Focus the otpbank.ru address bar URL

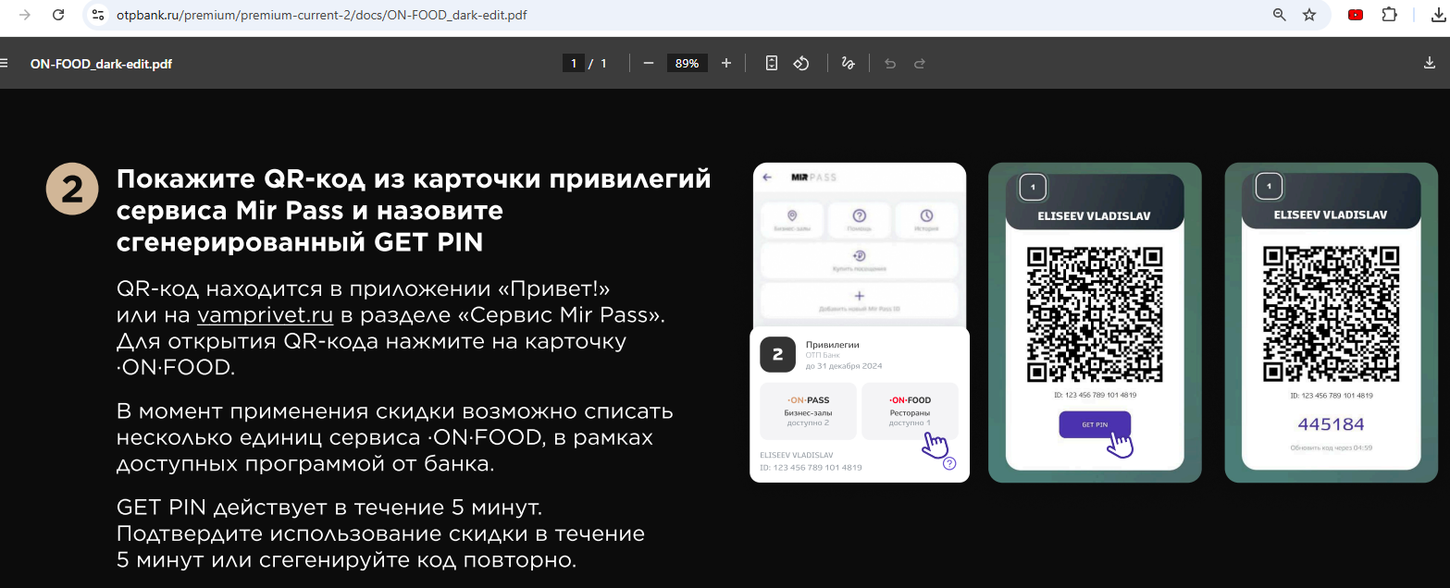322,15
